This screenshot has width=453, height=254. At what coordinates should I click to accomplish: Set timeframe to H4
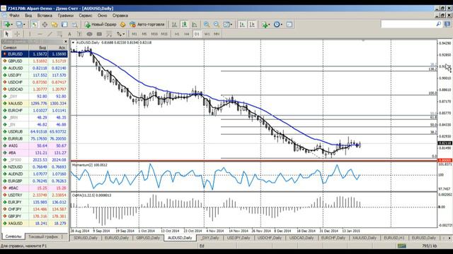(x=187, y=34)
